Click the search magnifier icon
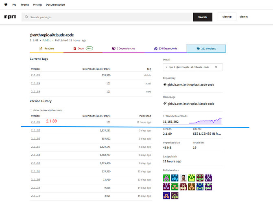The height and width of the screenshot is (203, 273). (x=26, y=17)
